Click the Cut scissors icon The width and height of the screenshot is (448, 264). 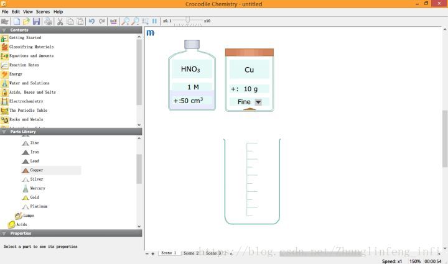(x=60, y=21)
